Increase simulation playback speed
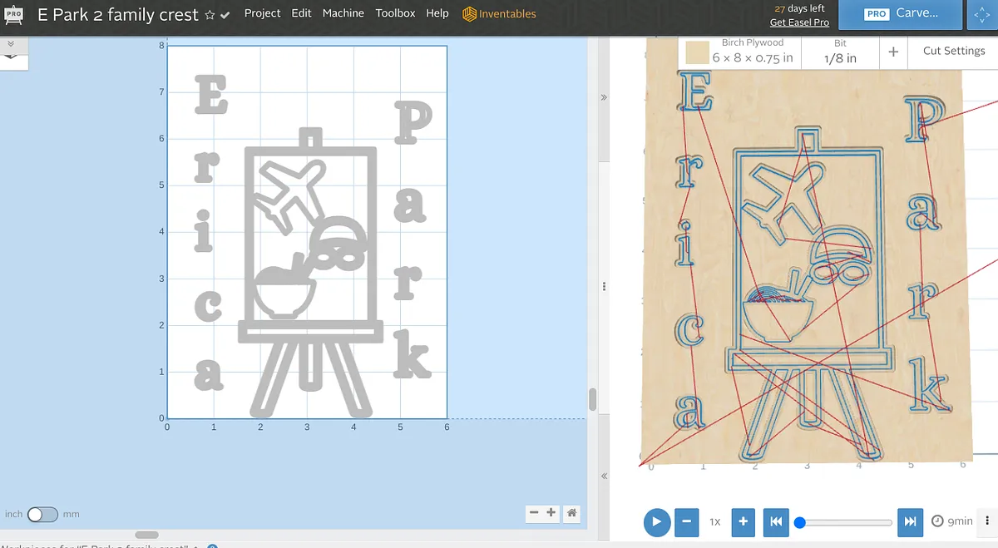Screen dimensions: 998x548 (x=744, y=521)
